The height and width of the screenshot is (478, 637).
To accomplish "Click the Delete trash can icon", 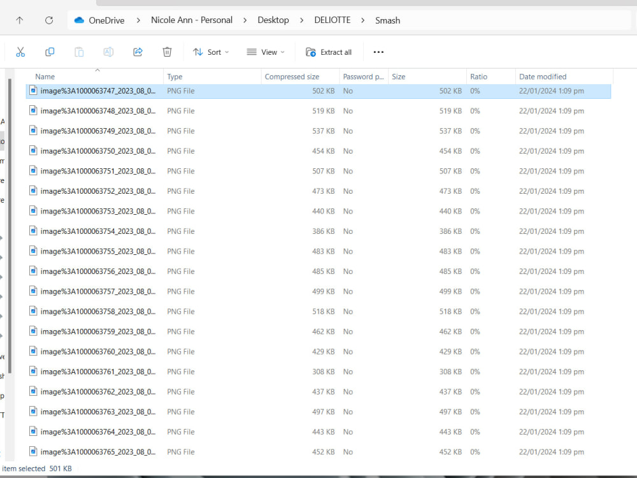I will click(x=167, y=52).
